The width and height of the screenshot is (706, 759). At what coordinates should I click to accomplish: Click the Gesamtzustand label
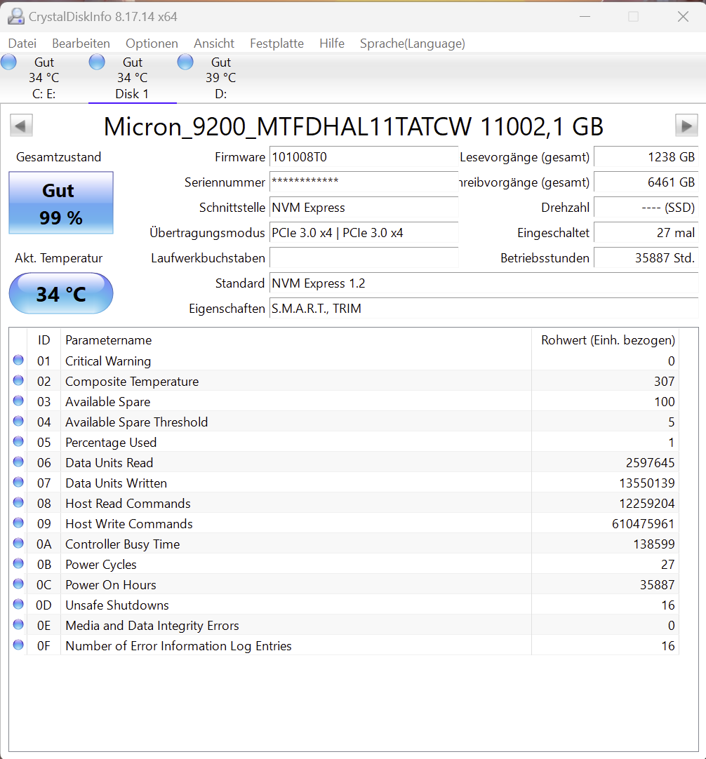(58, 157)
